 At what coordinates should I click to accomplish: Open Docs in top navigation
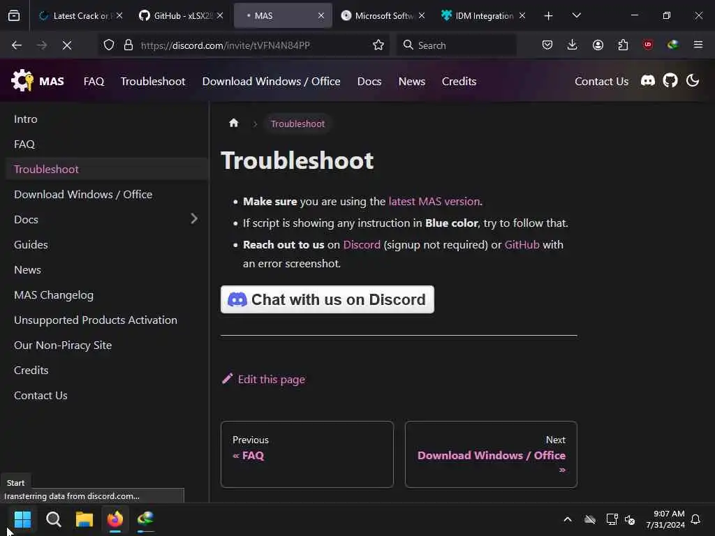[x=369, y=81]
